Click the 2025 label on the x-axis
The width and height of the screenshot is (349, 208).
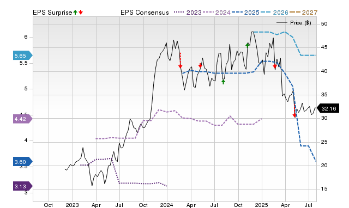click(262, 205)
